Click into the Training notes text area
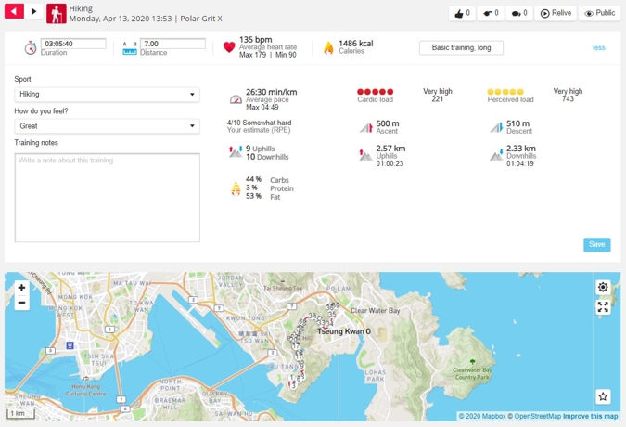Image resolution: width=626 pixels, height=427 pixels. [107, 198]
